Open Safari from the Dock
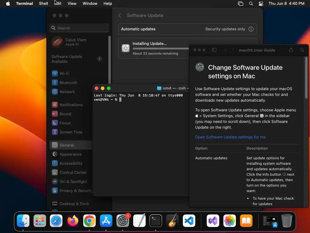The width and height of the screenshot is (310, 233). (x=56, y=221)
